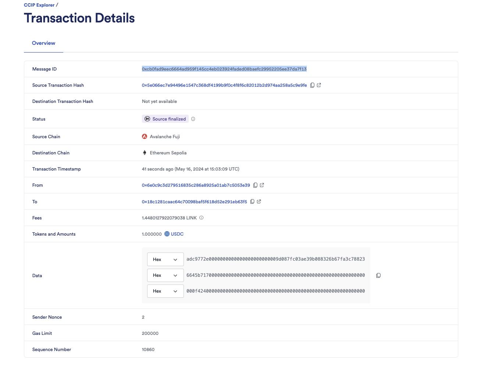498x372 pixels.
Task: Click the Source finalized status badge
Action: point(165,118)
